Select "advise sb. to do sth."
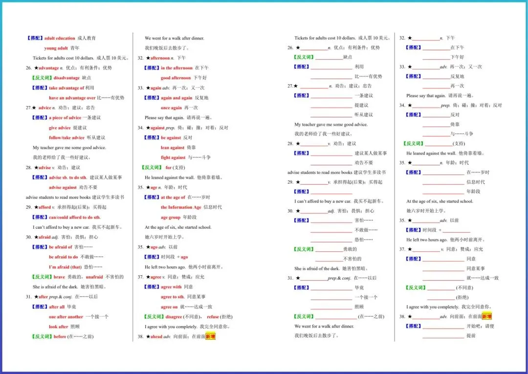This screenshot has width=528, height=374. (67, 177)
